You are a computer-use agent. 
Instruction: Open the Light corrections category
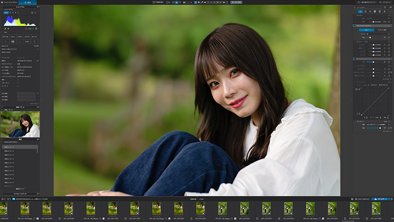361,11
